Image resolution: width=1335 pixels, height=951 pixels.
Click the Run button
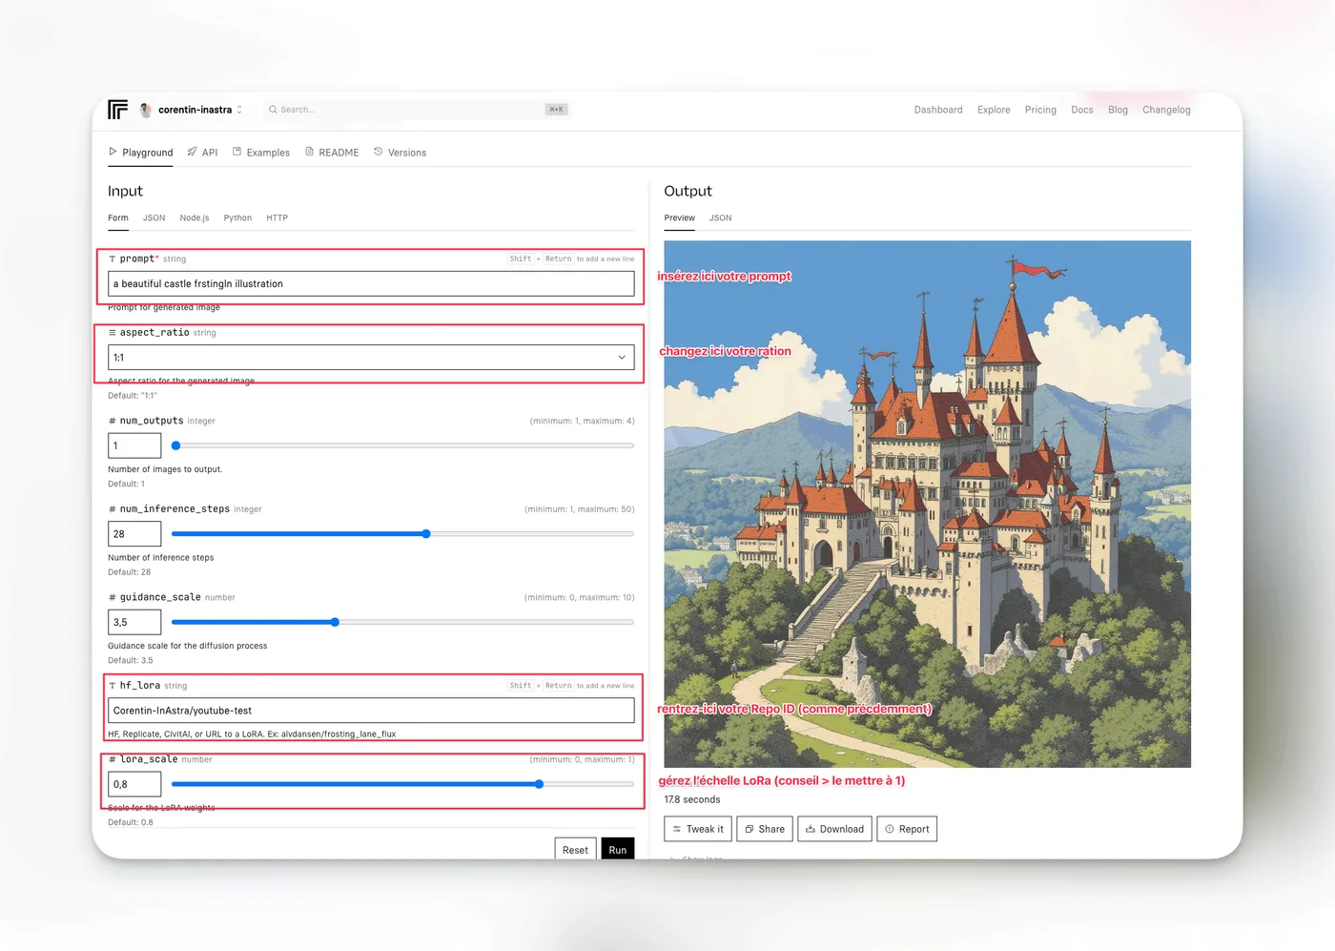[x=618, y=849]
